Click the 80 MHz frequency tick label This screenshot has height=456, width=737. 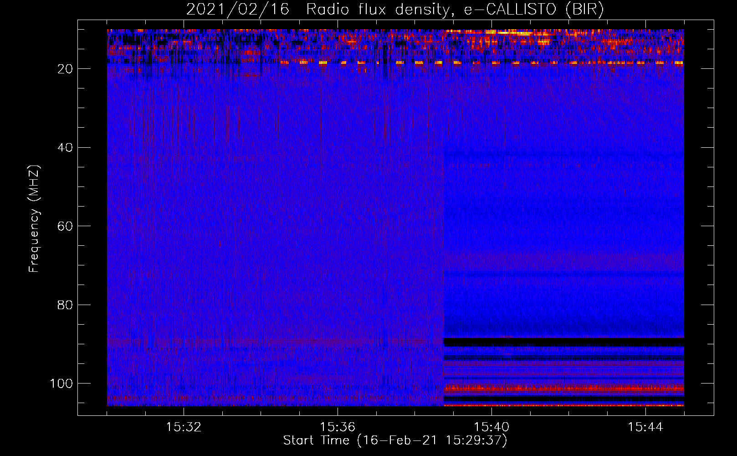[66, 305]
